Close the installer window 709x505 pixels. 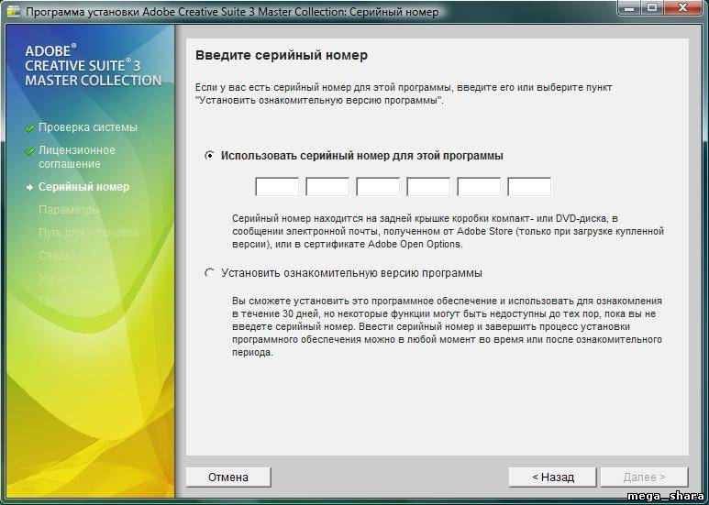(x=682, y=7)
